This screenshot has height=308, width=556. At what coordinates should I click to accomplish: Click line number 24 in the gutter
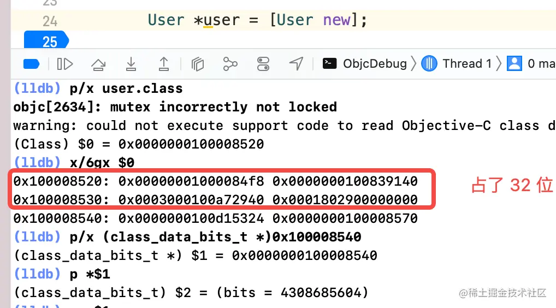[50, 21]
